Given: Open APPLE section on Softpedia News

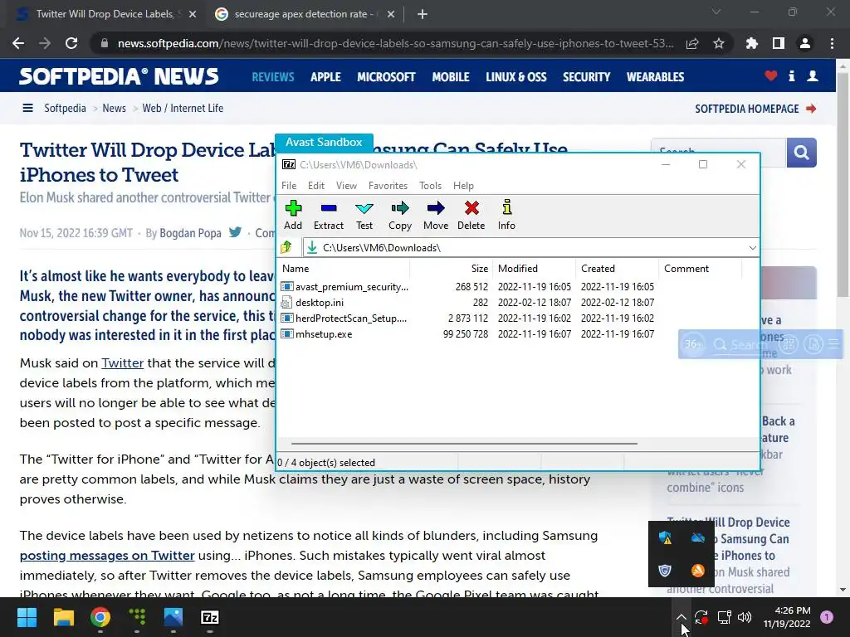Looking at the screenshot, I should (x=325, y=77).
